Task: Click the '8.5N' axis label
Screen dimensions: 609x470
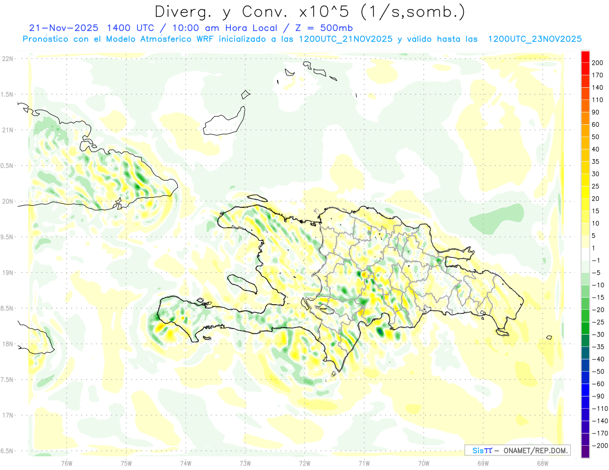Action: [x=8, y=308]
